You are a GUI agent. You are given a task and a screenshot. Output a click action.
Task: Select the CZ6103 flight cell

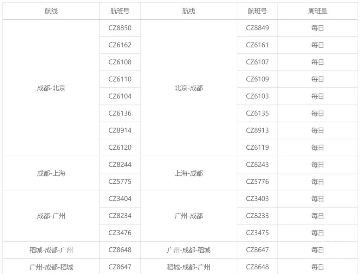click(257, 96)
